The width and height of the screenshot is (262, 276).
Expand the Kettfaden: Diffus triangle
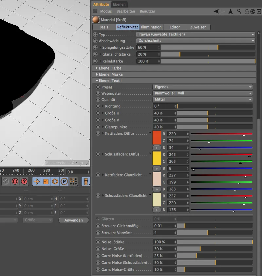click(103, 133)
